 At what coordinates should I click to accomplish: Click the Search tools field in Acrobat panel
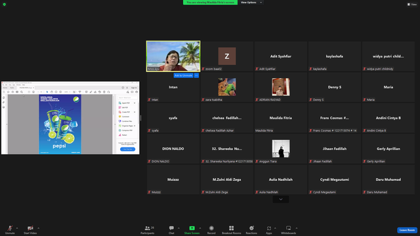tap(128, 98)
